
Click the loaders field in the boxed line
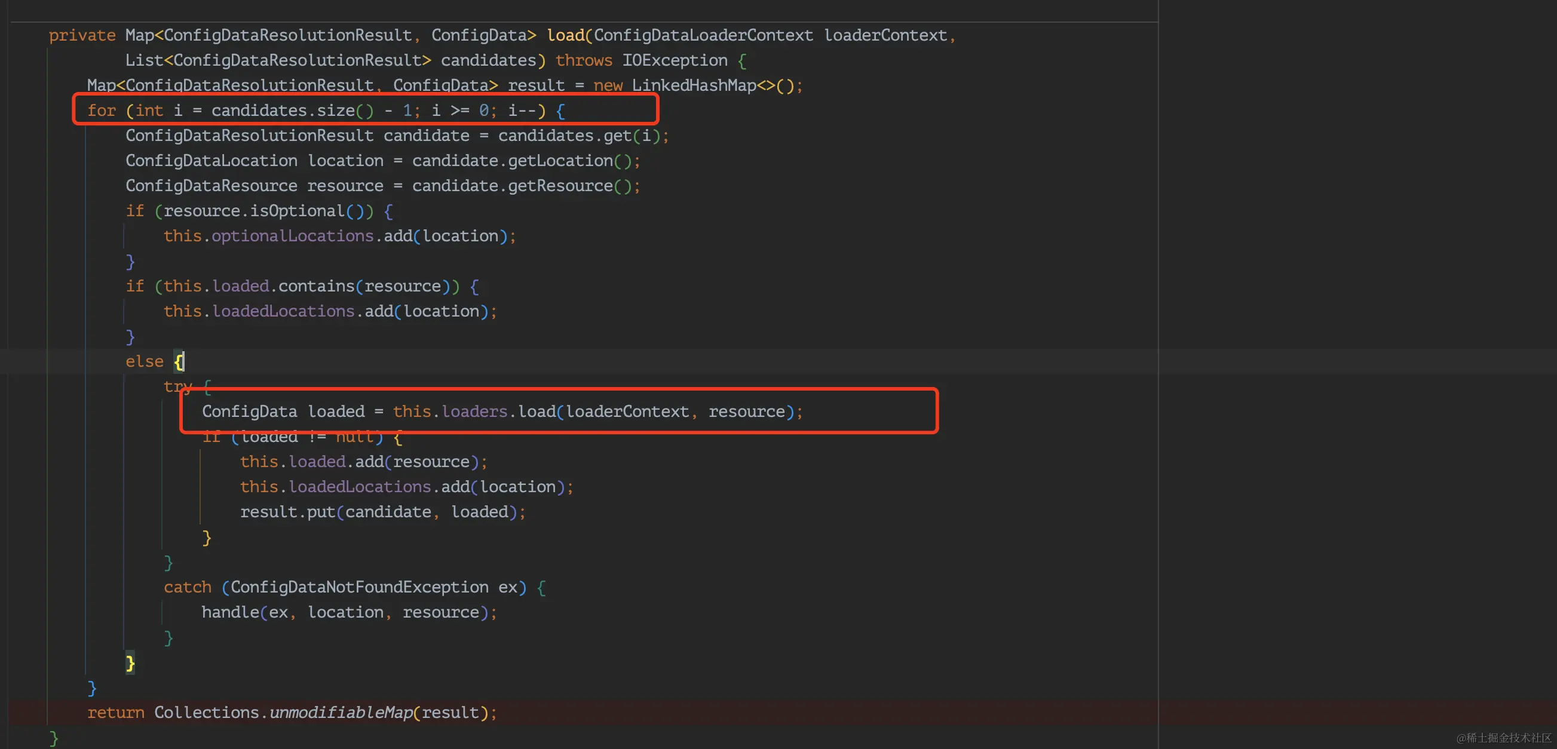474,412
